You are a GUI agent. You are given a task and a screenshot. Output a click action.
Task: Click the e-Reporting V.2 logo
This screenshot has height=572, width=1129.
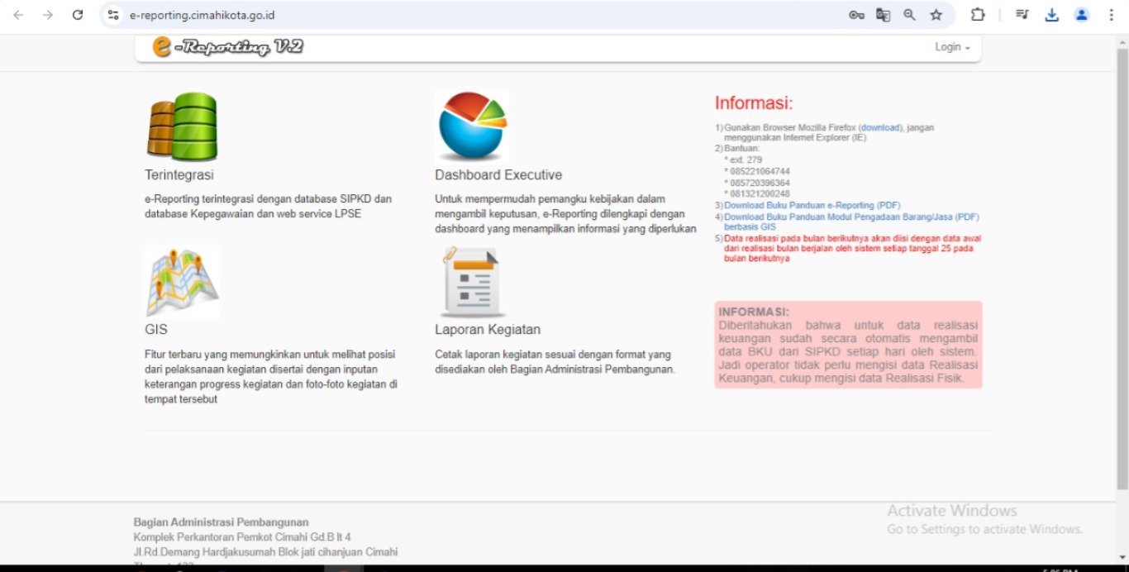pyautogui.click(x=228, y=47)
